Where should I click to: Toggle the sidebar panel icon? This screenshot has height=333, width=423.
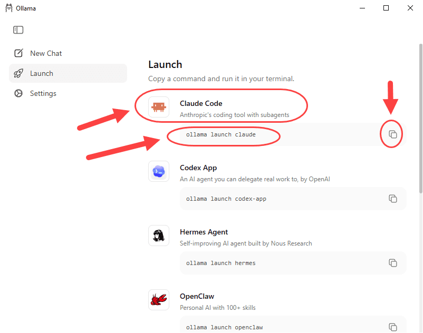pyautogui.click(x=18, y=30)
